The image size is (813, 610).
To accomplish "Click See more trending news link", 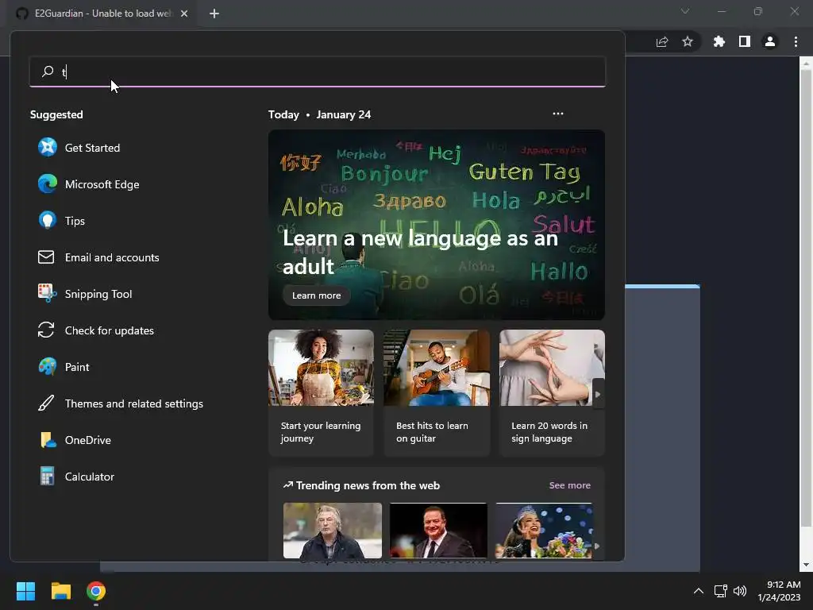I will (569, 485).
